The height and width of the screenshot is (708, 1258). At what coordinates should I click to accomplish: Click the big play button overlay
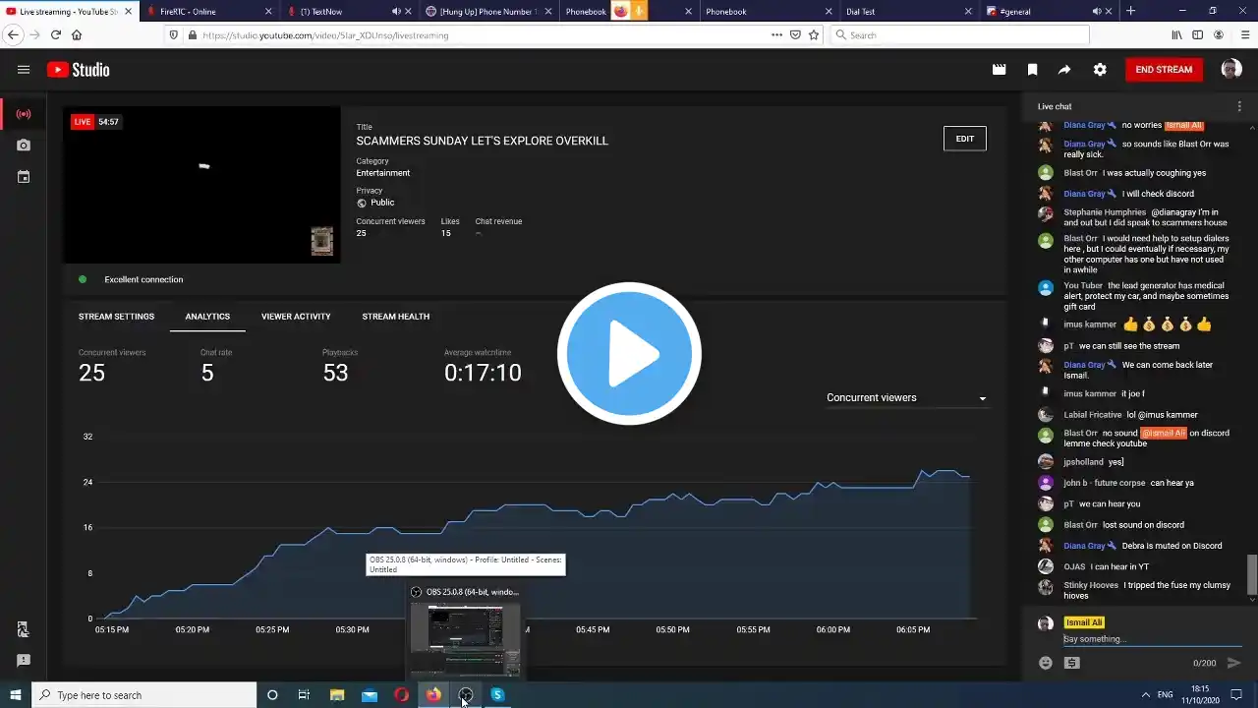(x=629, y=354)
